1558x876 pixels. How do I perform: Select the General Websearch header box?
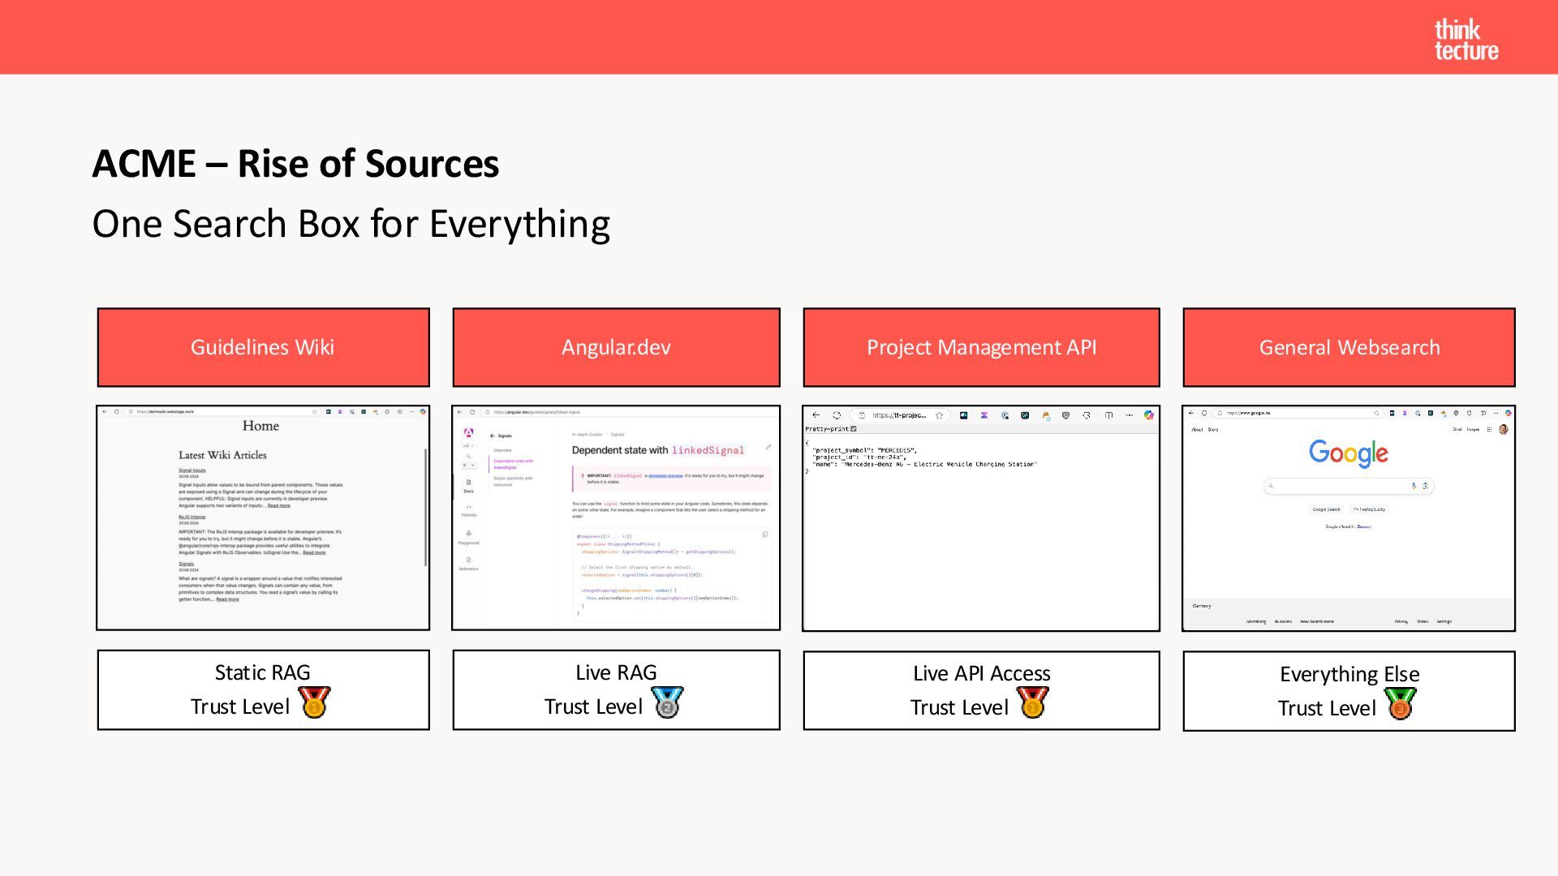point(1349,347)
